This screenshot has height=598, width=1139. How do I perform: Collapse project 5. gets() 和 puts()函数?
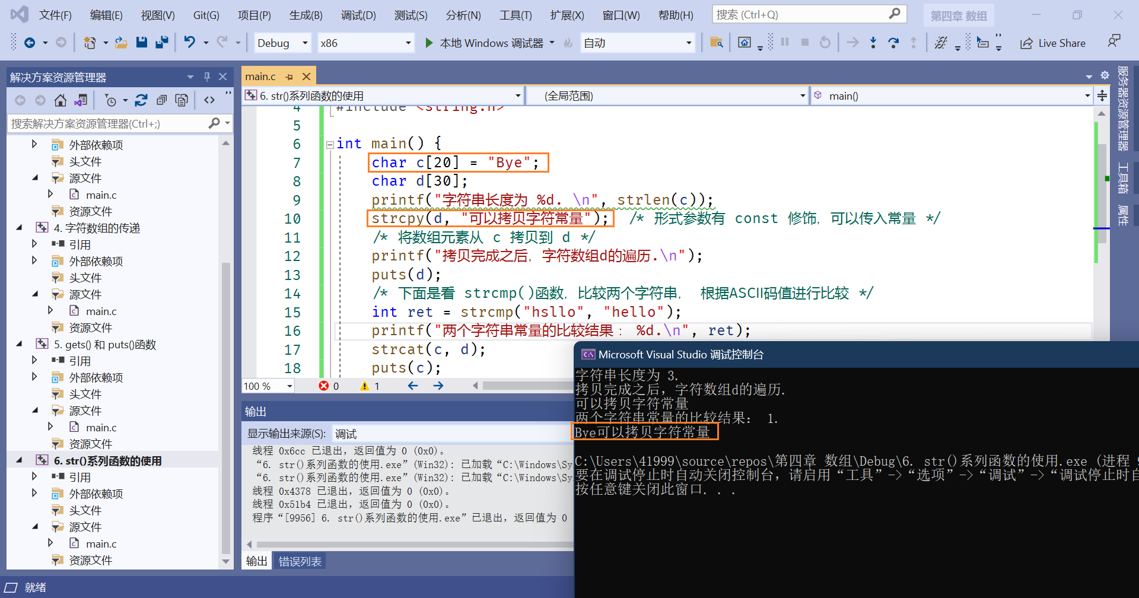pos(19,344)
